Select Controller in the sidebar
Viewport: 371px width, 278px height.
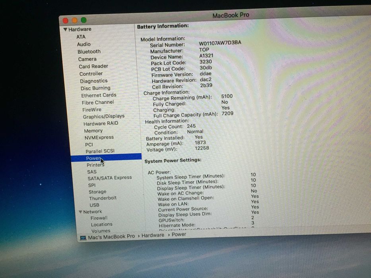click(x=91, y=74)
